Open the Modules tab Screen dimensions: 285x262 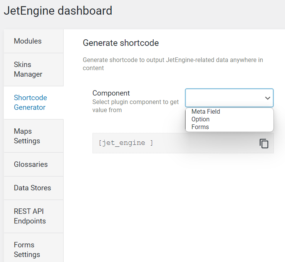[34, 41]
